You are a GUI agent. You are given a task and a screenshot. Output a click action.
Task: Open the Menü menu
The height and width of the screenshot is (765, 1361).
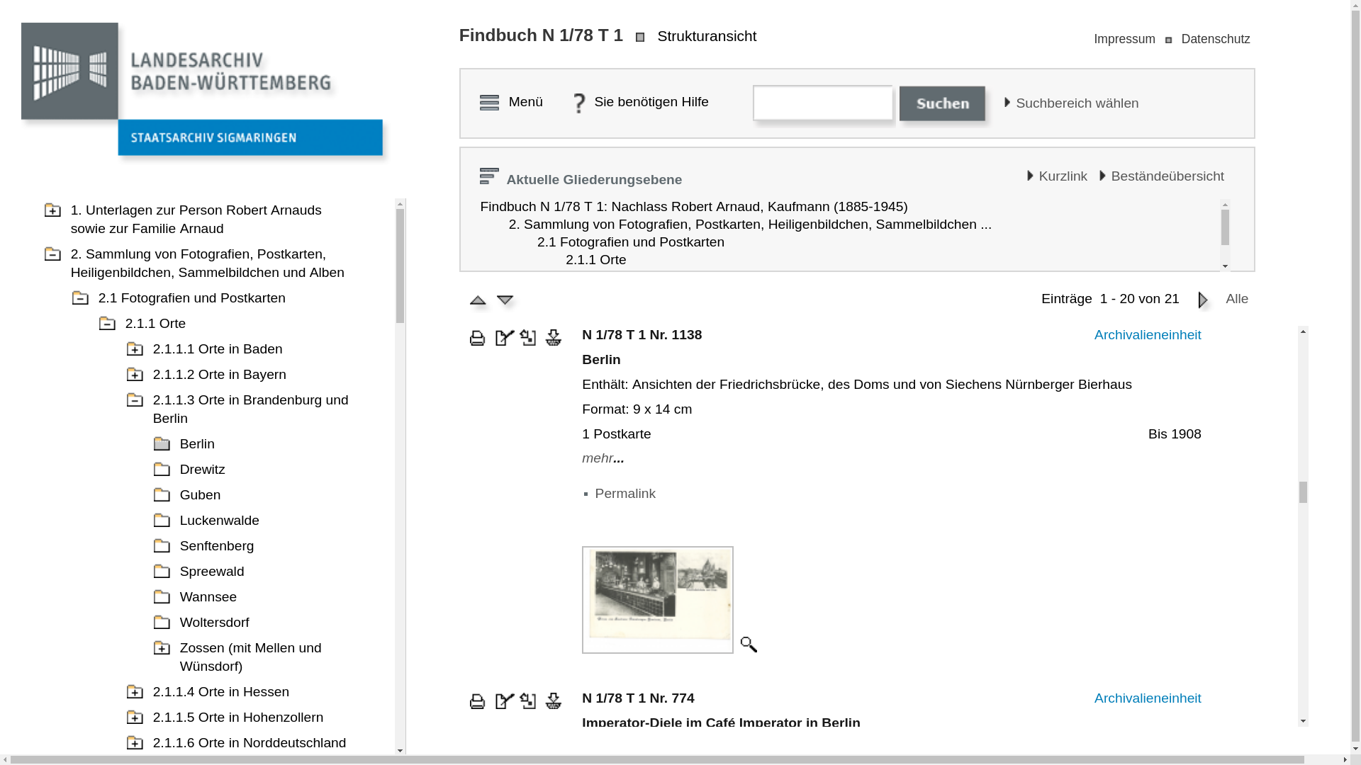525,102
